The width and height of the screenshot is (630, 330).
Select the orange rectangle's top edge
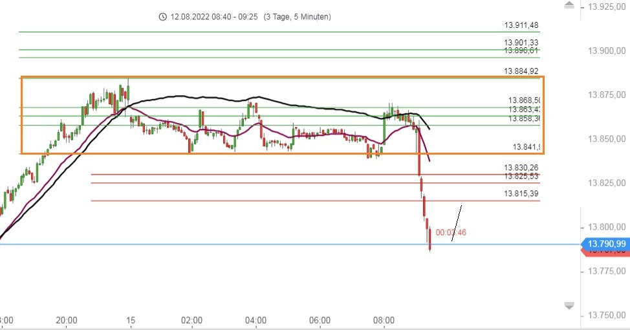click(x=259, y=77)
